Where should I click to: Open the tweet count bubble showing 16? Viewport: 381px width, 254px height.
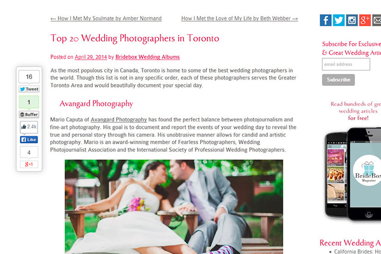click(x=29, y=77)
